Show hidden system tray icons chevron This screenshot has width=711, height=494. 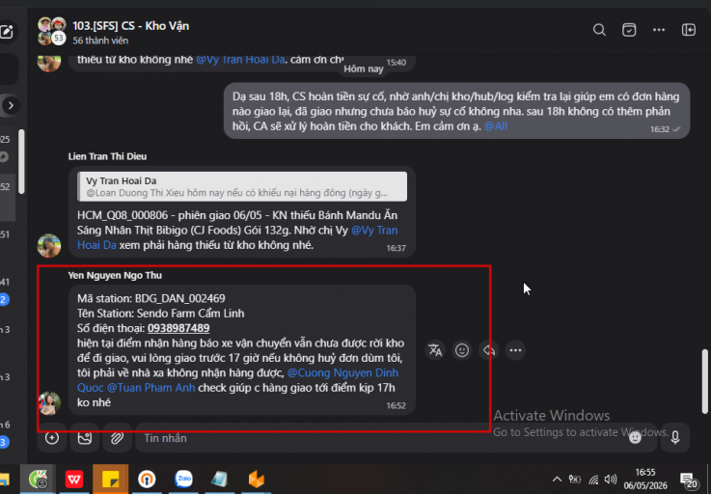[557, 479]
